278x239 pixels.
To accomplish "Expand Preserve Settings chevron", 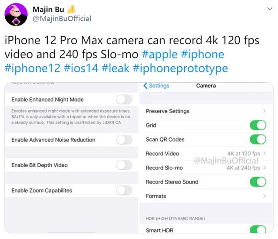I will coord(265,111).
